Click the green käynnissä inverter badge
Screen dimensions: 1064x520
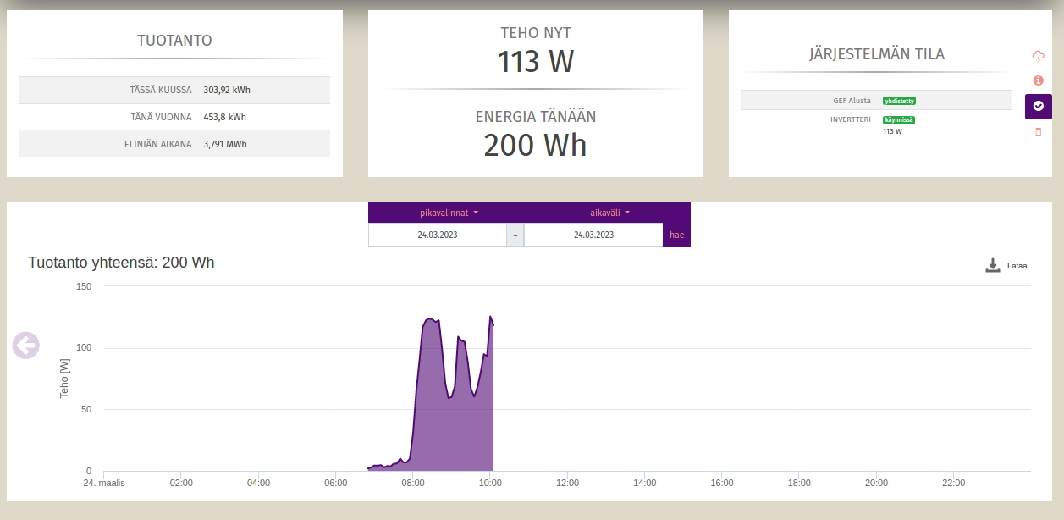point(899,120)
